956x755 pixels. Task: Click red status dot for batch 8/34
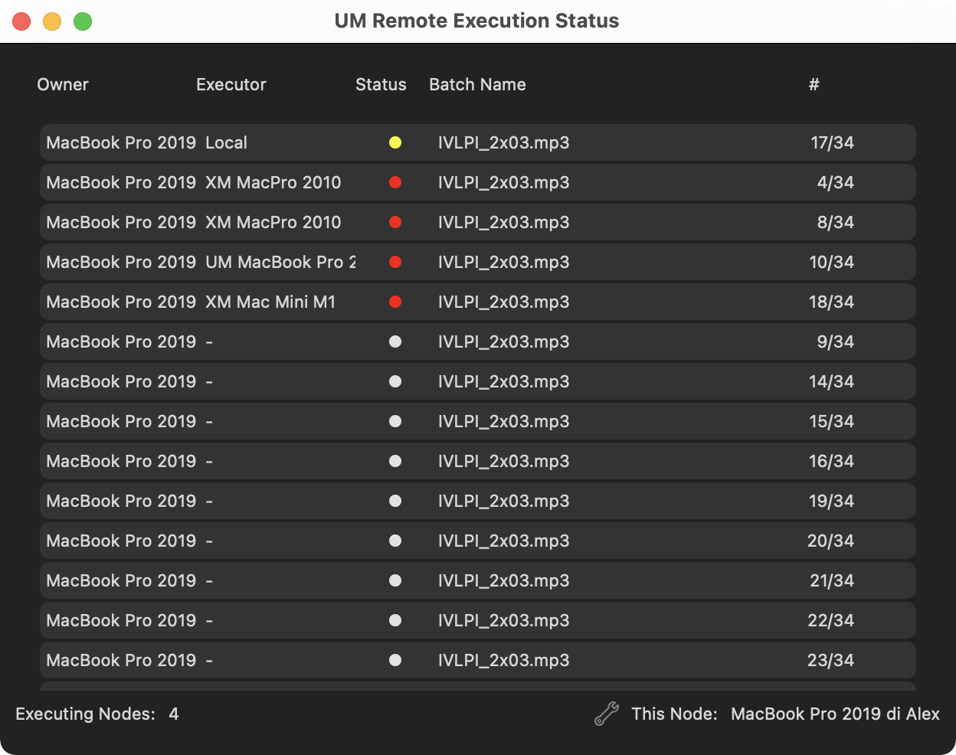[395, 222]
